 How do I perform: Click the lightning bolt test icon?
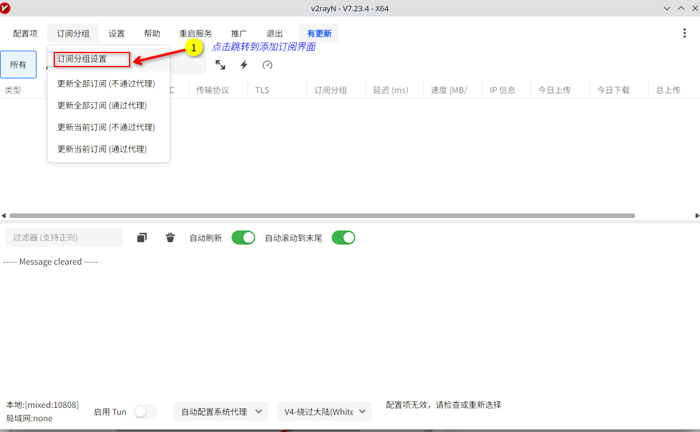click(244, 65)
